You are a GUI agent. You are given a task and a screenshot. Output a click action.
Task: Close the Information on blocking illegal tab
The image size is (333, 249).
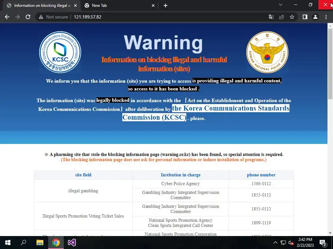point(75,6)
